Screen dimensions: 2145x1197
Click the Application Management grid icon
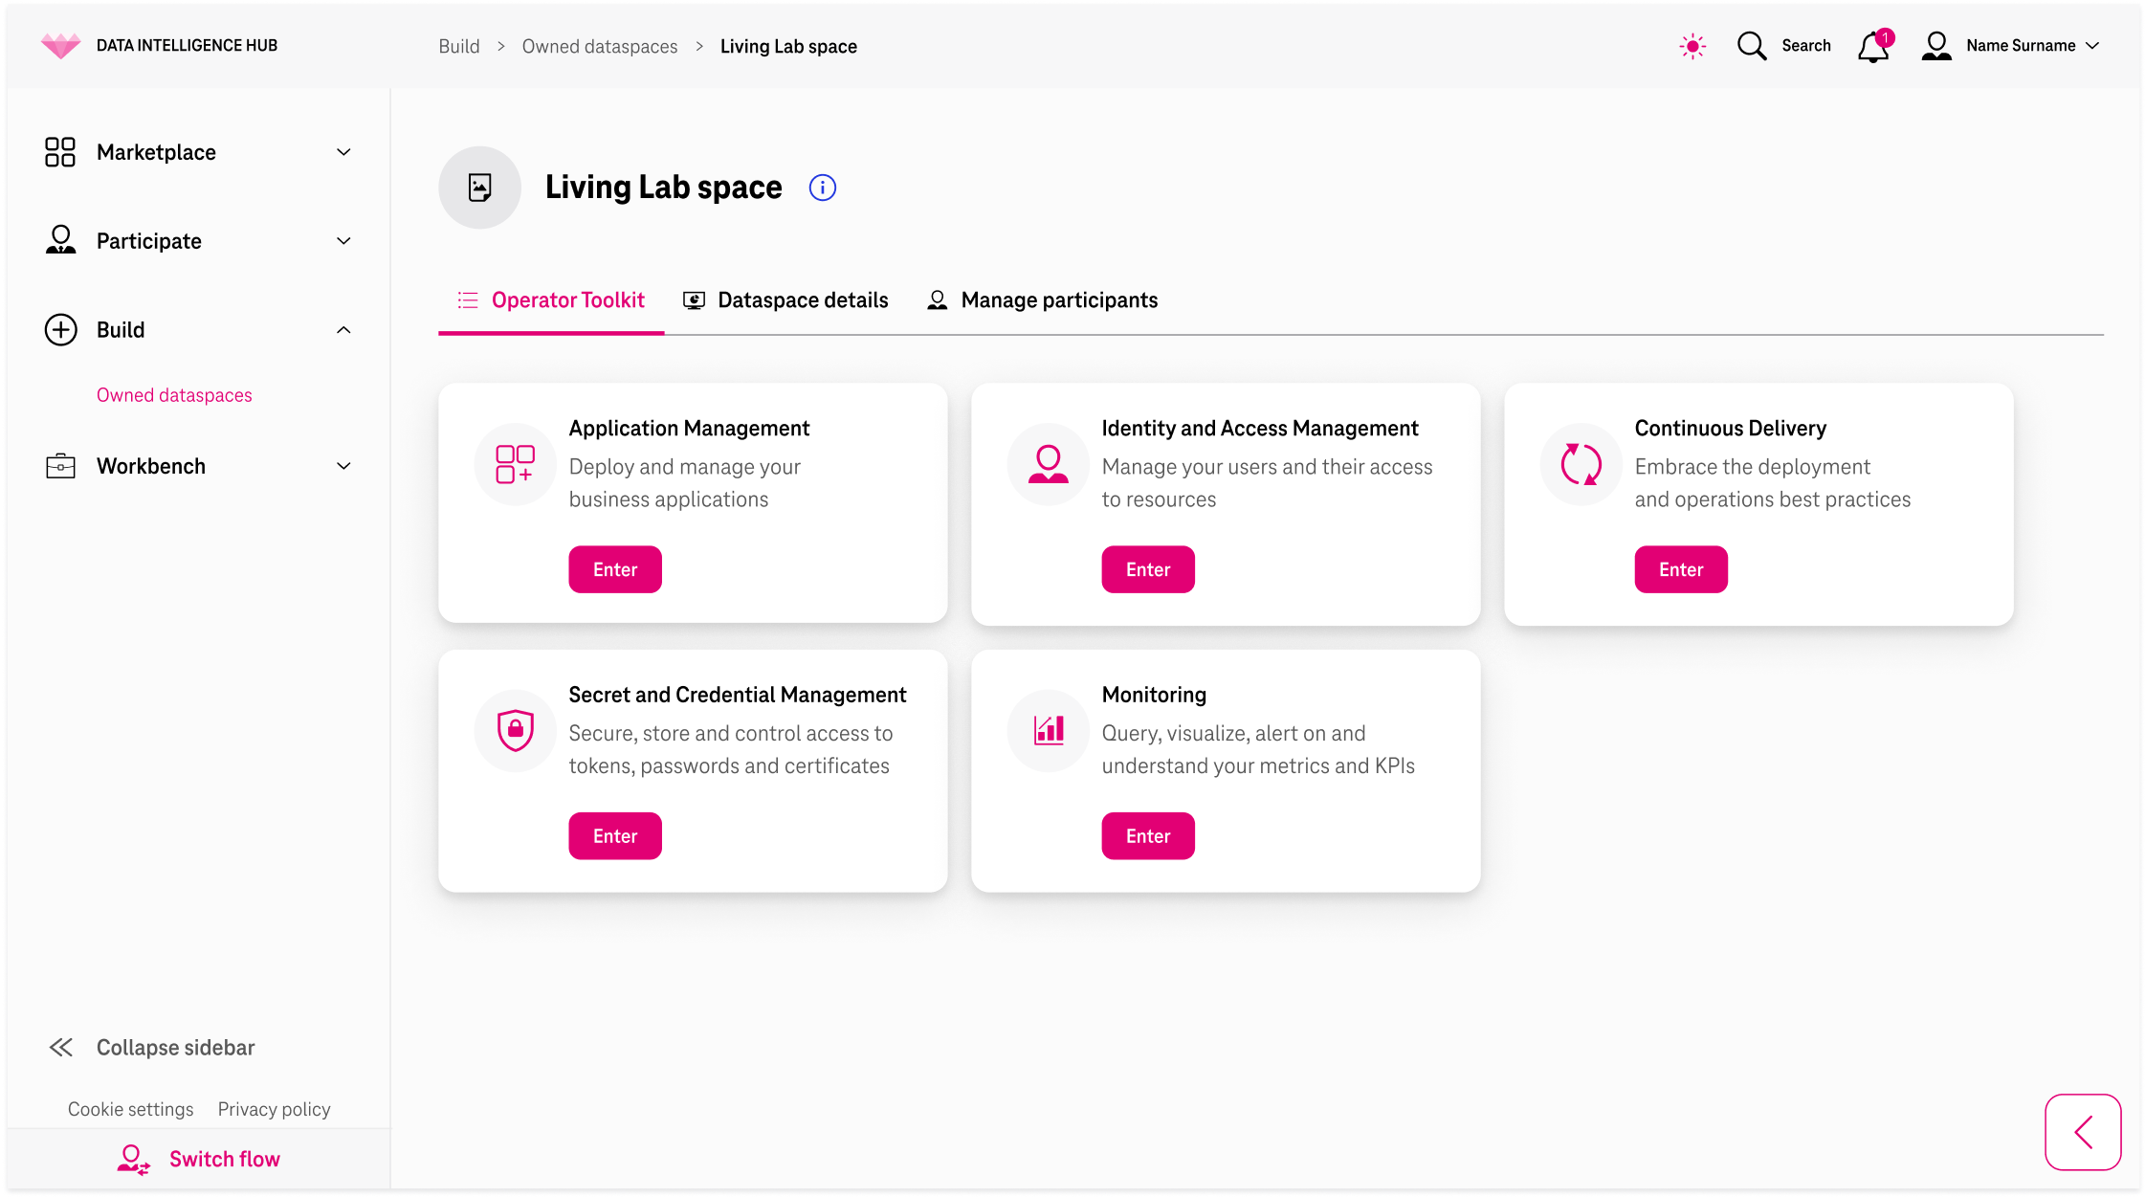click(x=515, y=464)
